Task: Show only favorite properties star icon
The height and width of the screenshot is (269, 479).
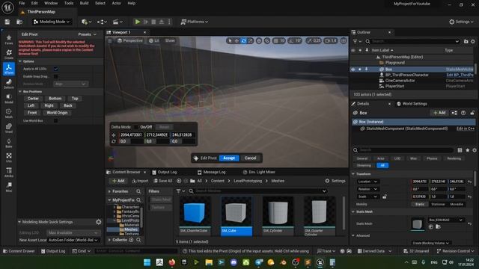Action: pos(467,150)
